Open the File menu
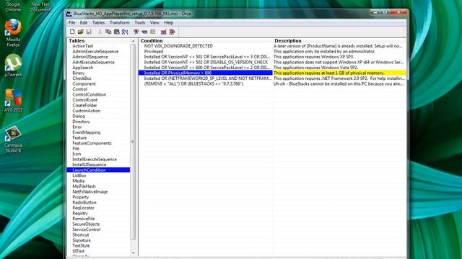 pos(71,22)
